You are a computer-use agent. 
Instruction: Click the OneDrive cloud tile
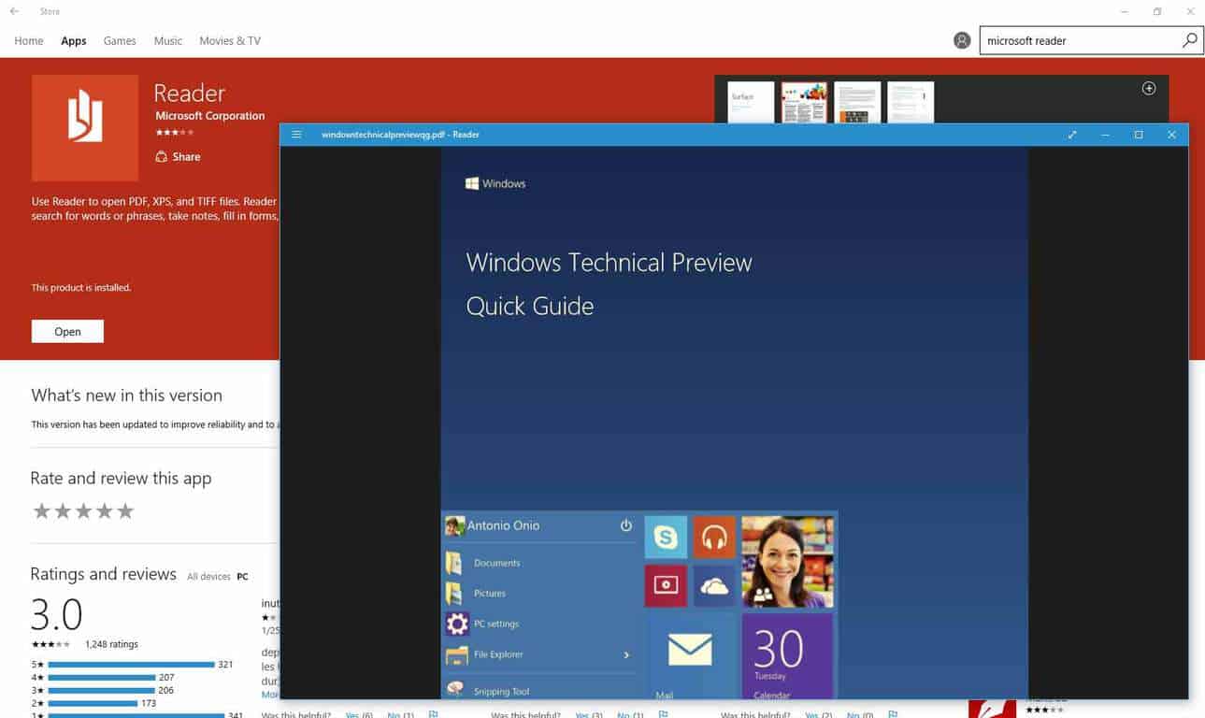714,585
